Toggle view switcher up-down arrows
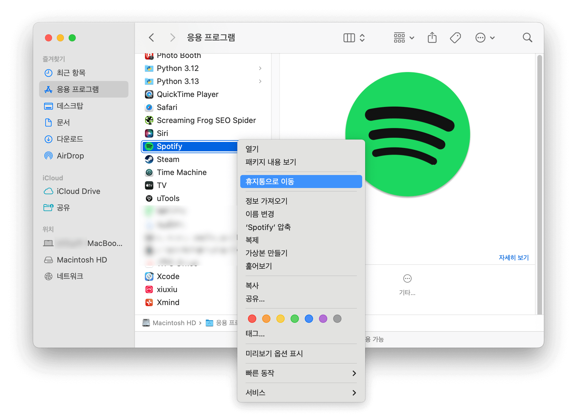Image resolution: width=577 pixels, height=418 pixels. 362,38
